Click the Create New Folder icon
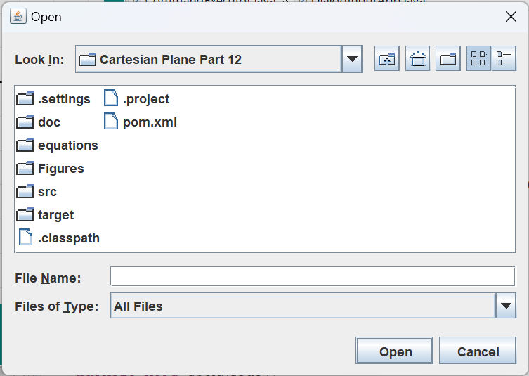 pyautogui.click(x=448, y=60)
